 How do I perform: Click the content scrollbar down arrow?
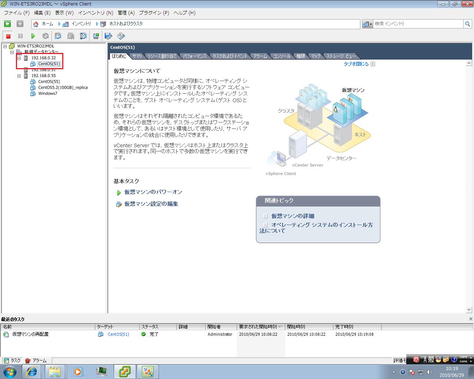coord(470,310)
